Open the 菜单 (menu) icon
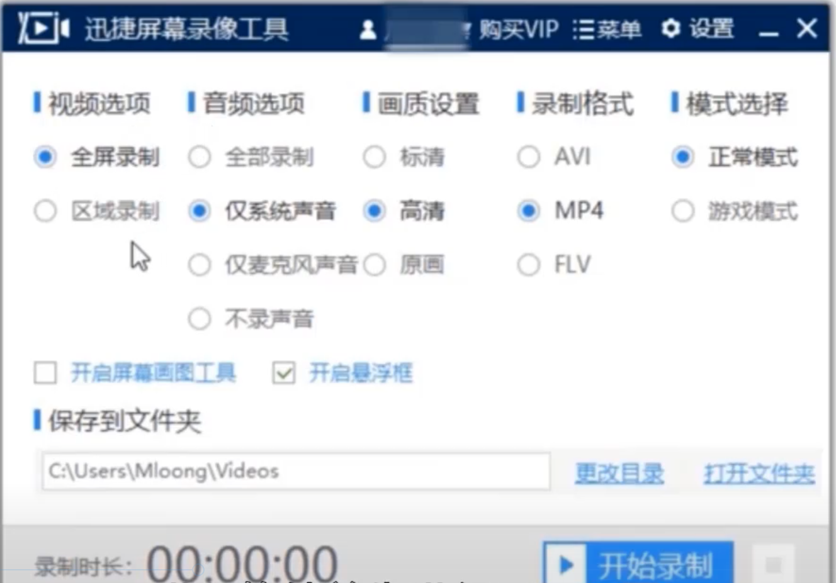Image resolution: width=836 pixels, height=583 pixels. click(x=585, y=28)
